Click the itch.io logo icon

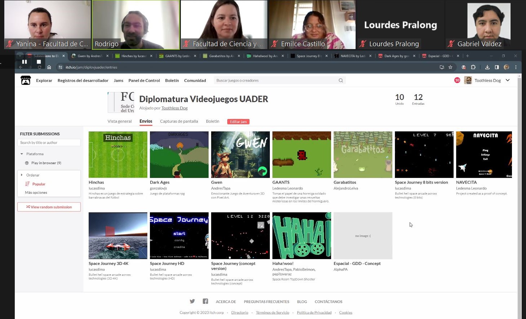click(x=26, y=80)
